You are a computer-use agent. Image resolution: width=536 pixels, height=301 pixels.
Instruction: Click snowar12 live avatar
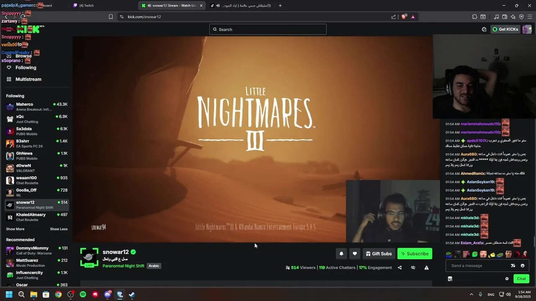tap(89, 257)
